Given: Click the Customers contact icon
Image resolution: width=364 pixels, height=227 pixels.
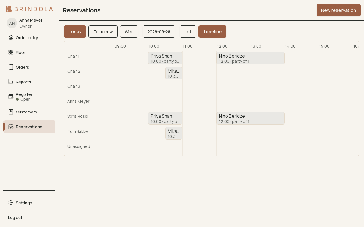Looking at the screenshot, I should click(x=11, y=112).
